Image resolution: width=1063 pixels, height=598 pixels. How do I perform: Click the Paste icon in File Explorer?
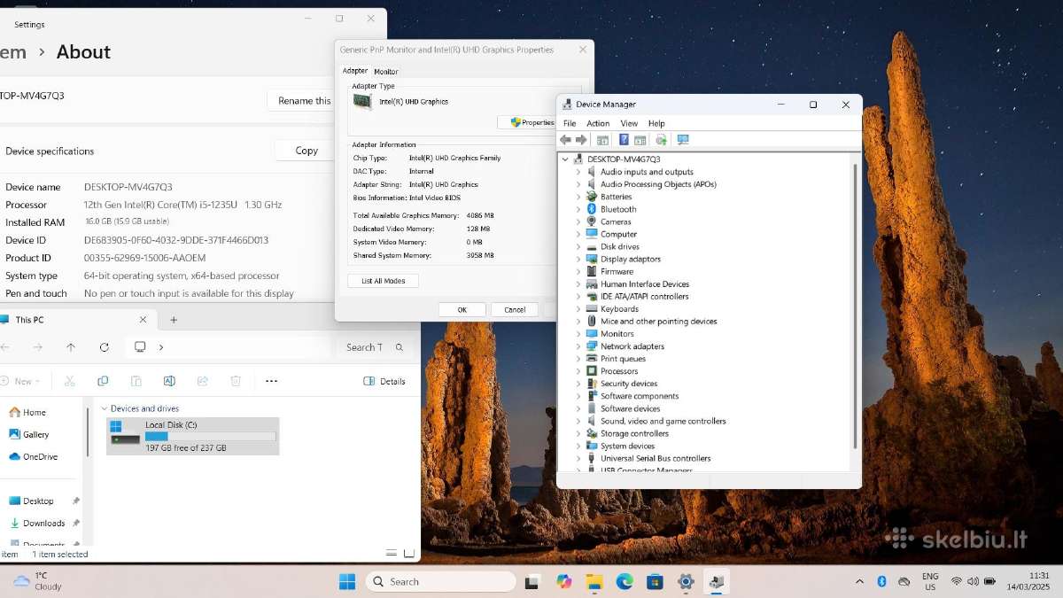(136, 381)
